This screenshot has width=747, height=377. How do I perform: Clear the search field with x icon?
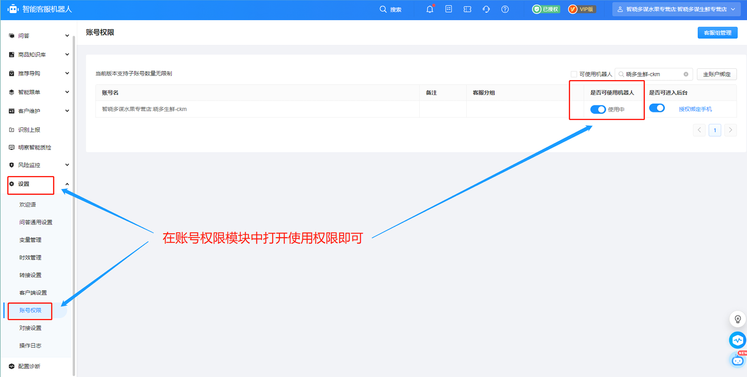coord(686,74)
